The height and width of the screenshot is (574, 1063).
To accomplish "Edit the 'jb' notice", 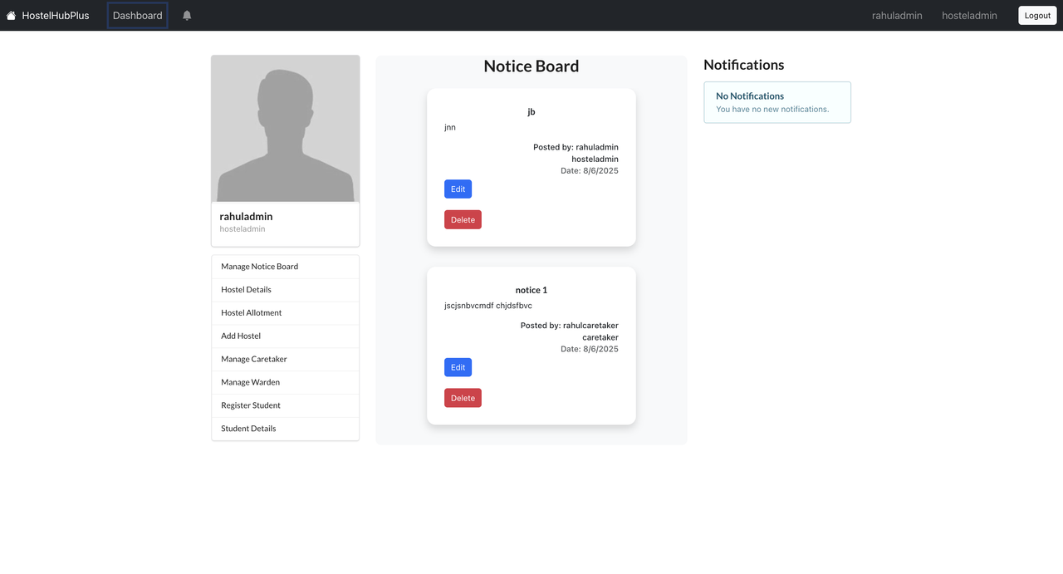I will tap(458, 189).
